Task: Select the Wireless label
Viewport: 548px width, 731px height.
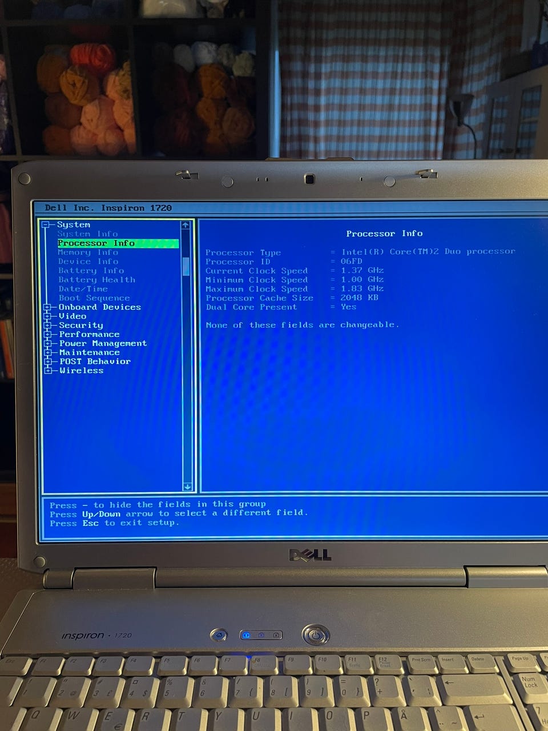Action: pos(82,371)
